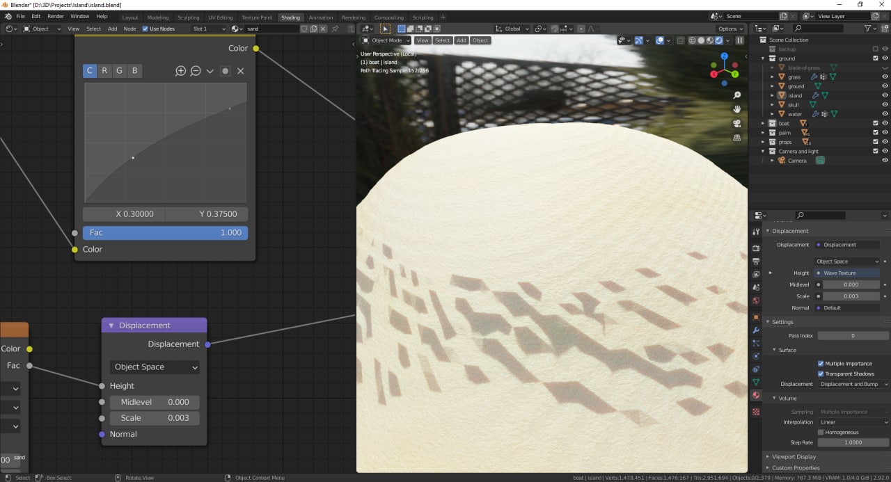Click the pan view hand gizmo
The height and width of the screenshot is (482, 891).
click(x=736, y=109)
